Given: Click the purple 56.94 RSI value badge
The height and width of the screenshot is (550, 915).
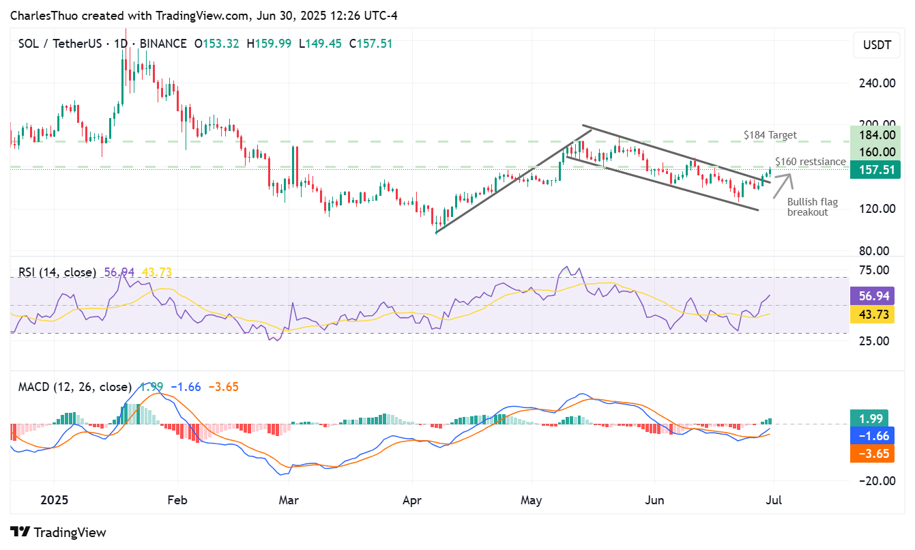Looking at the screenshot, I should [x=875, y=296].
